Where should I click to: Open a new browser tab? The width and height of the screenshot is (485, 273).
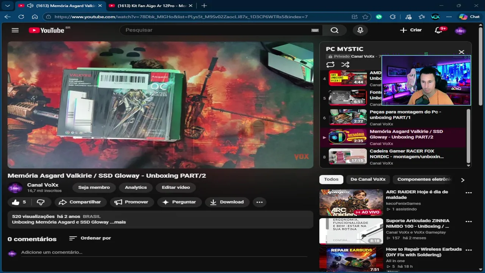[x=204, y=6]
